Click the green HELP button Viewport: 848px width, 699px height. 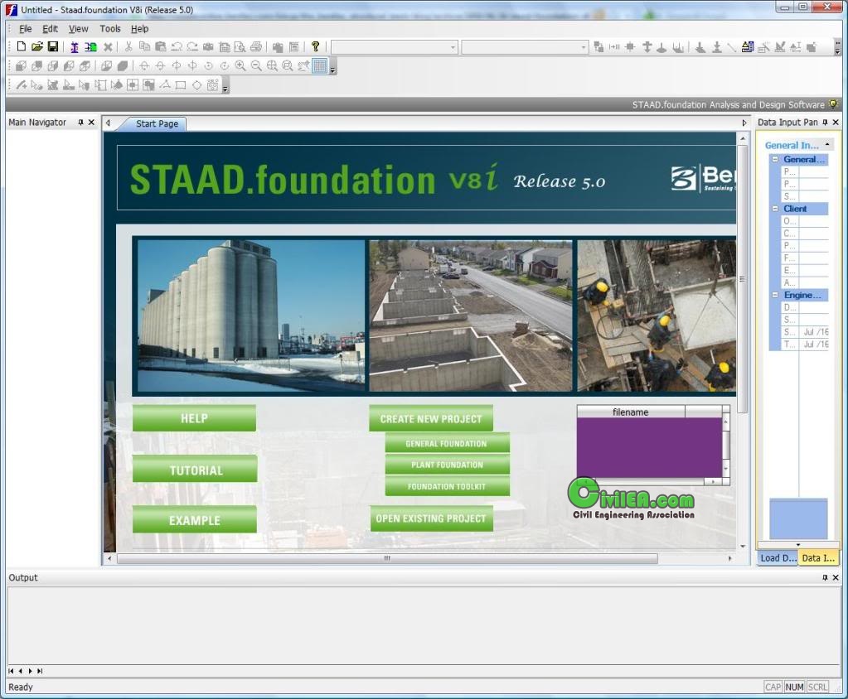tap(194, 418)
